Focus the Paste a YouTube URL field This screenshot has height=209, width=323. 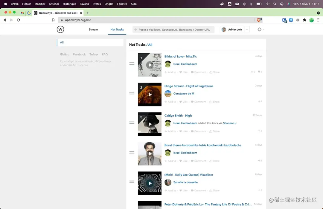click(x=173, y=30)
